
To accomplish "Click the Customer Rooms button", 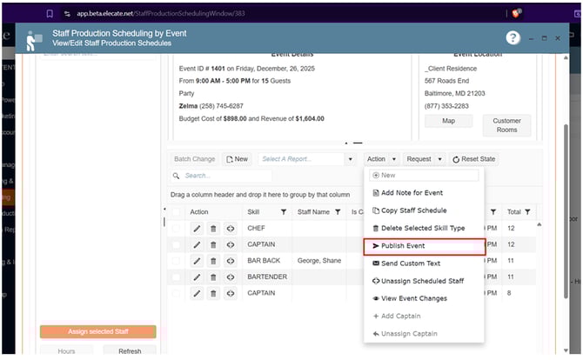I will click(506, 126).
